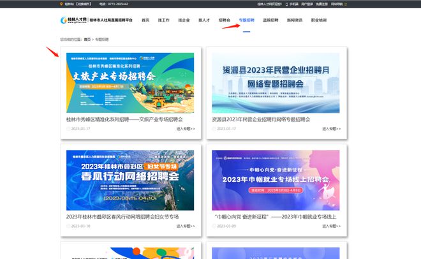The width and height of the screenshot is (421, 259).
Task: Click the 用户登录 login link
Action: pos(307,4)
